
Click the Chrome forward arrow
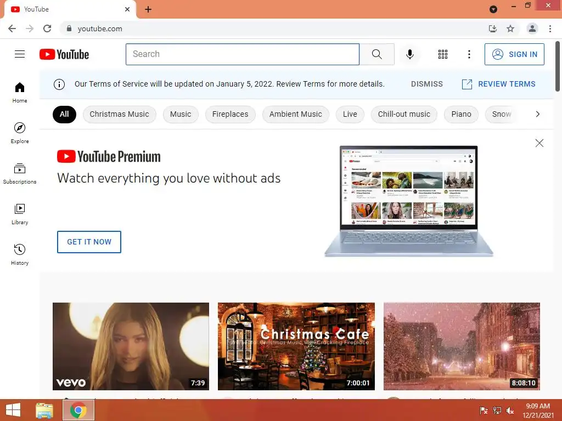(30, 29)
